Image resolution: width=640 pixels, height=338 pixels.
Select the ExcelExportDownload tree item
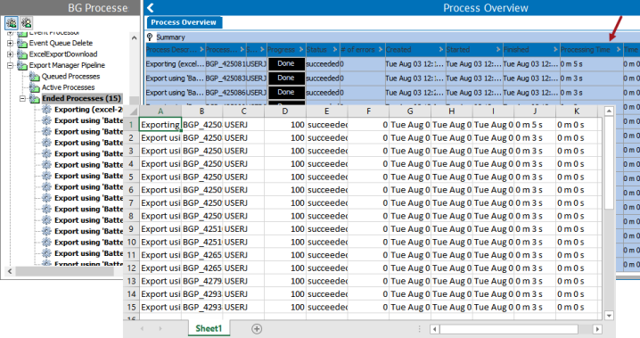63,54
